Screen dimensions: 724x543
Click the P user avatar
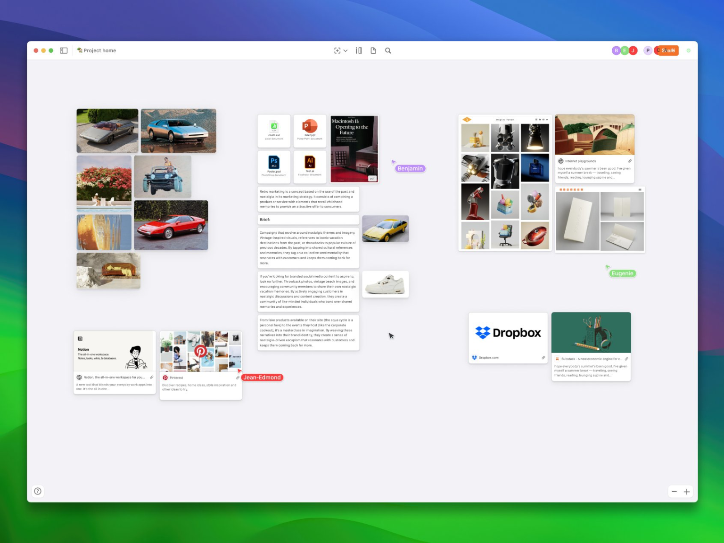tap(648, 50)
